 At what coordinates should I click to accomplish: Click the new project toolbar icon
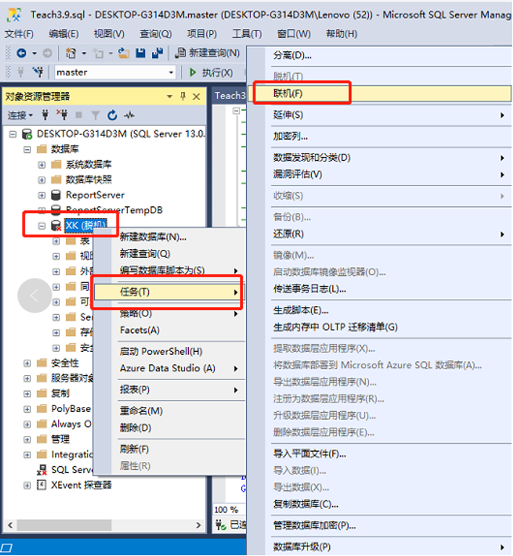[71, 53]
